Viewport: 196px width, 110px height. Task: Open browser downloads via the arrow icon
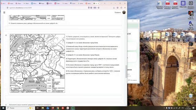coord(114,8)
